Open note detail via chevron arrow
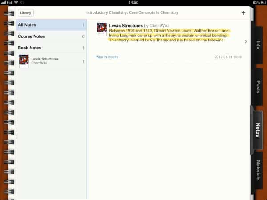The height and width of the screenshot is (200, 267). click(x=246, y=41)
